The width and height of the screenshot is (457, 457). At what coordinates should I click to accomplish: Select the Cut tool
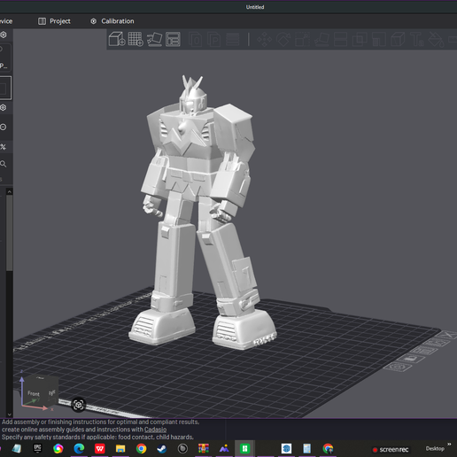point(340,39)
